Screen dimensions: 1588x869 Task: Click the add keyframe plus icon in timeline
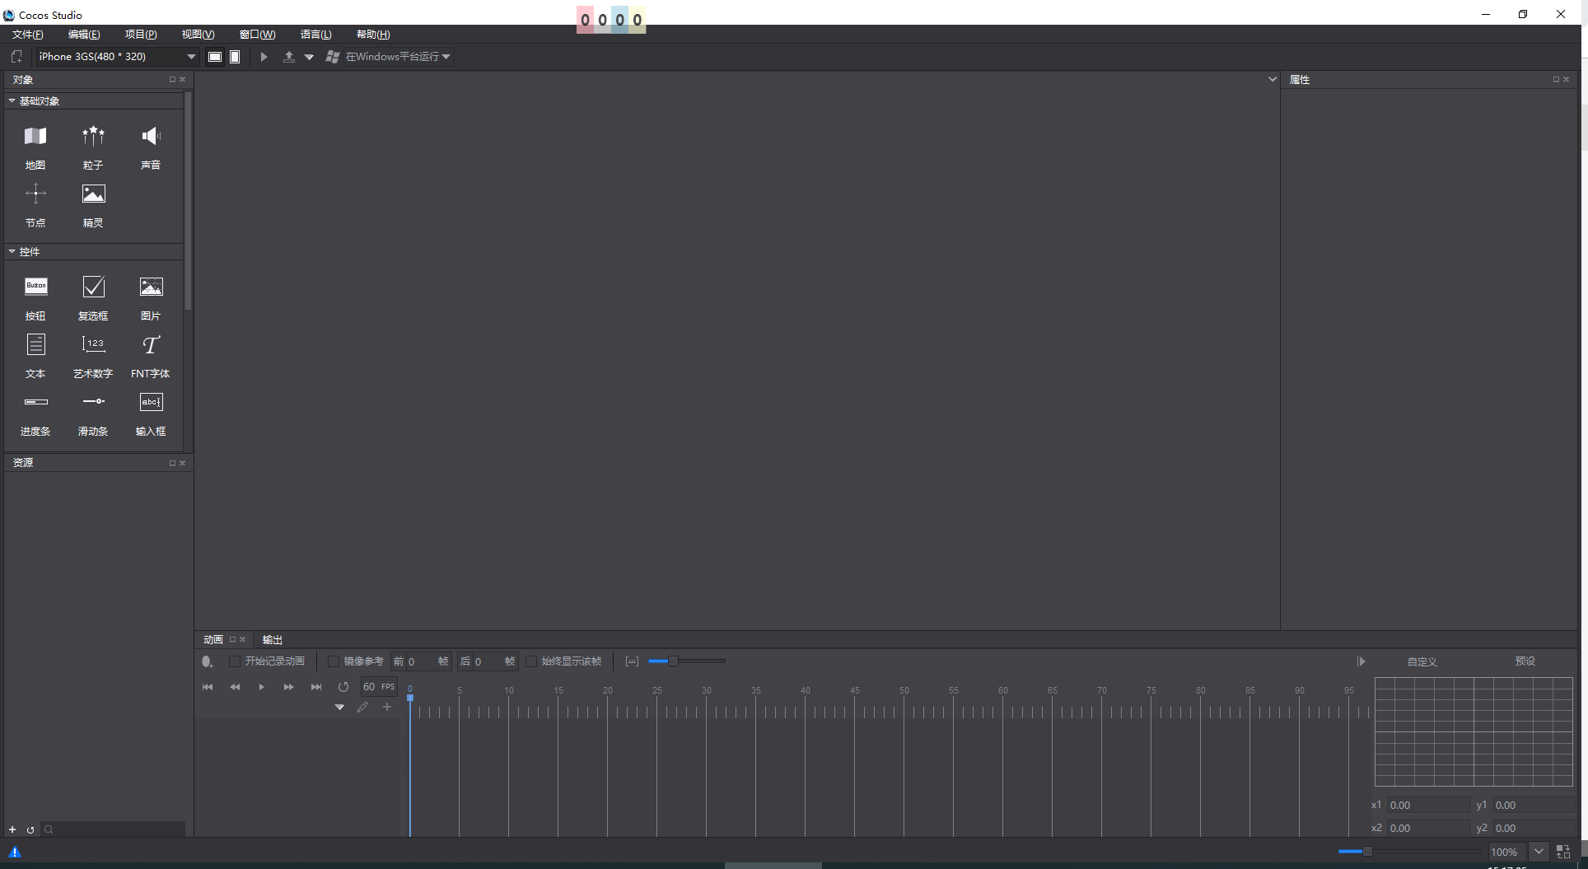pyautogui.click(x=387, y=707)
